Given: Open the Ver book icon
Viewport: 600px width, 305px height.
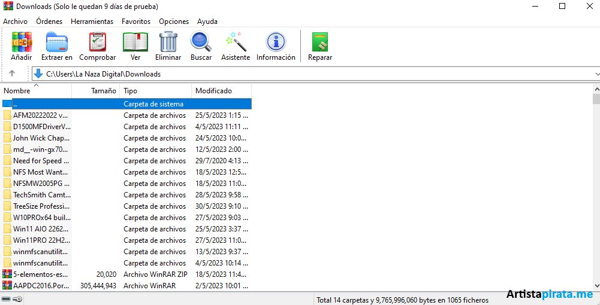Looking at the screenshot, I should pos(135,42).
